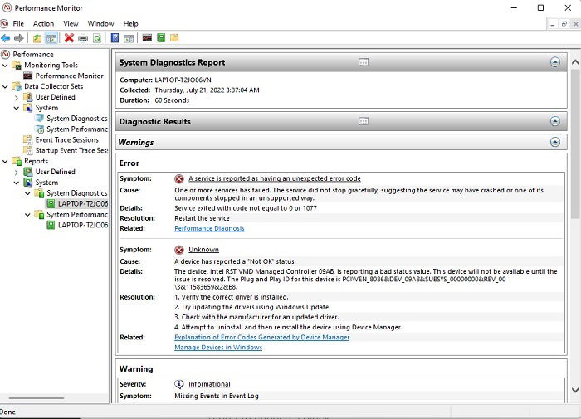Collapse System under Data Collector Sets

pos(17,108)
